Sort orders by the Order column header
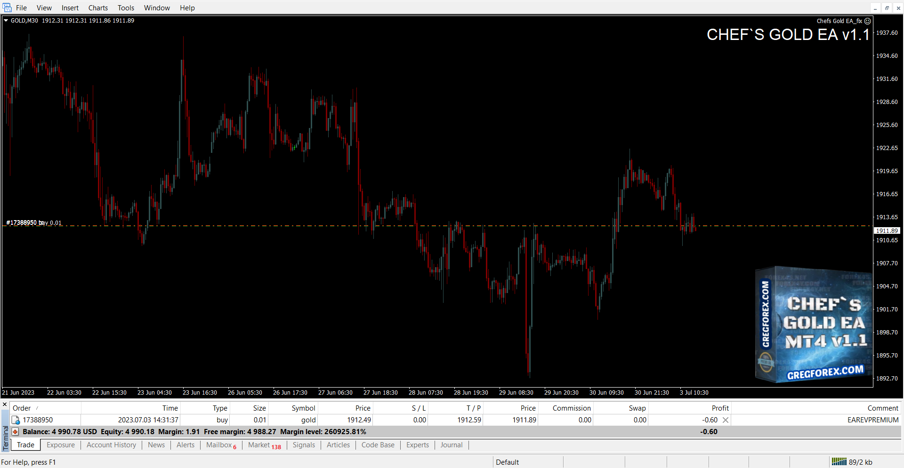 coord(22,408)
